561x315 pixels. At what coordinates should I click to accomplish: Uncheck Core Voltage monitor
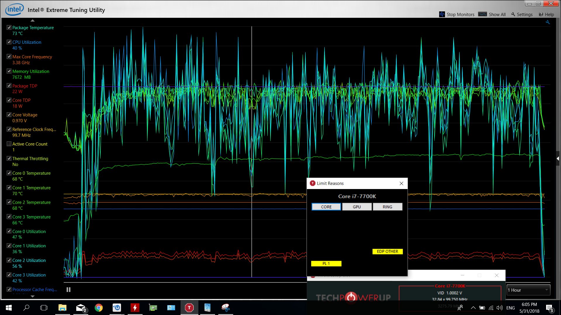pos(9,115)
